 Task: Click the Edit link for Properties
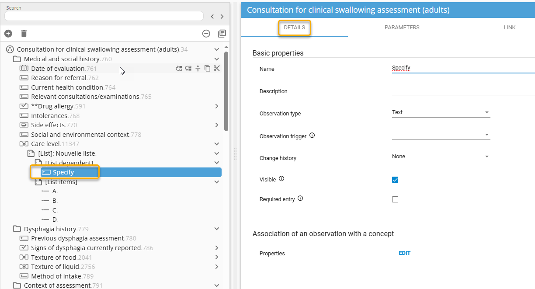coord(404,253)
